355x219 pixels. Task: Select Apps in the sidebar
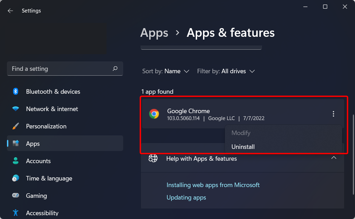[65, 143]
